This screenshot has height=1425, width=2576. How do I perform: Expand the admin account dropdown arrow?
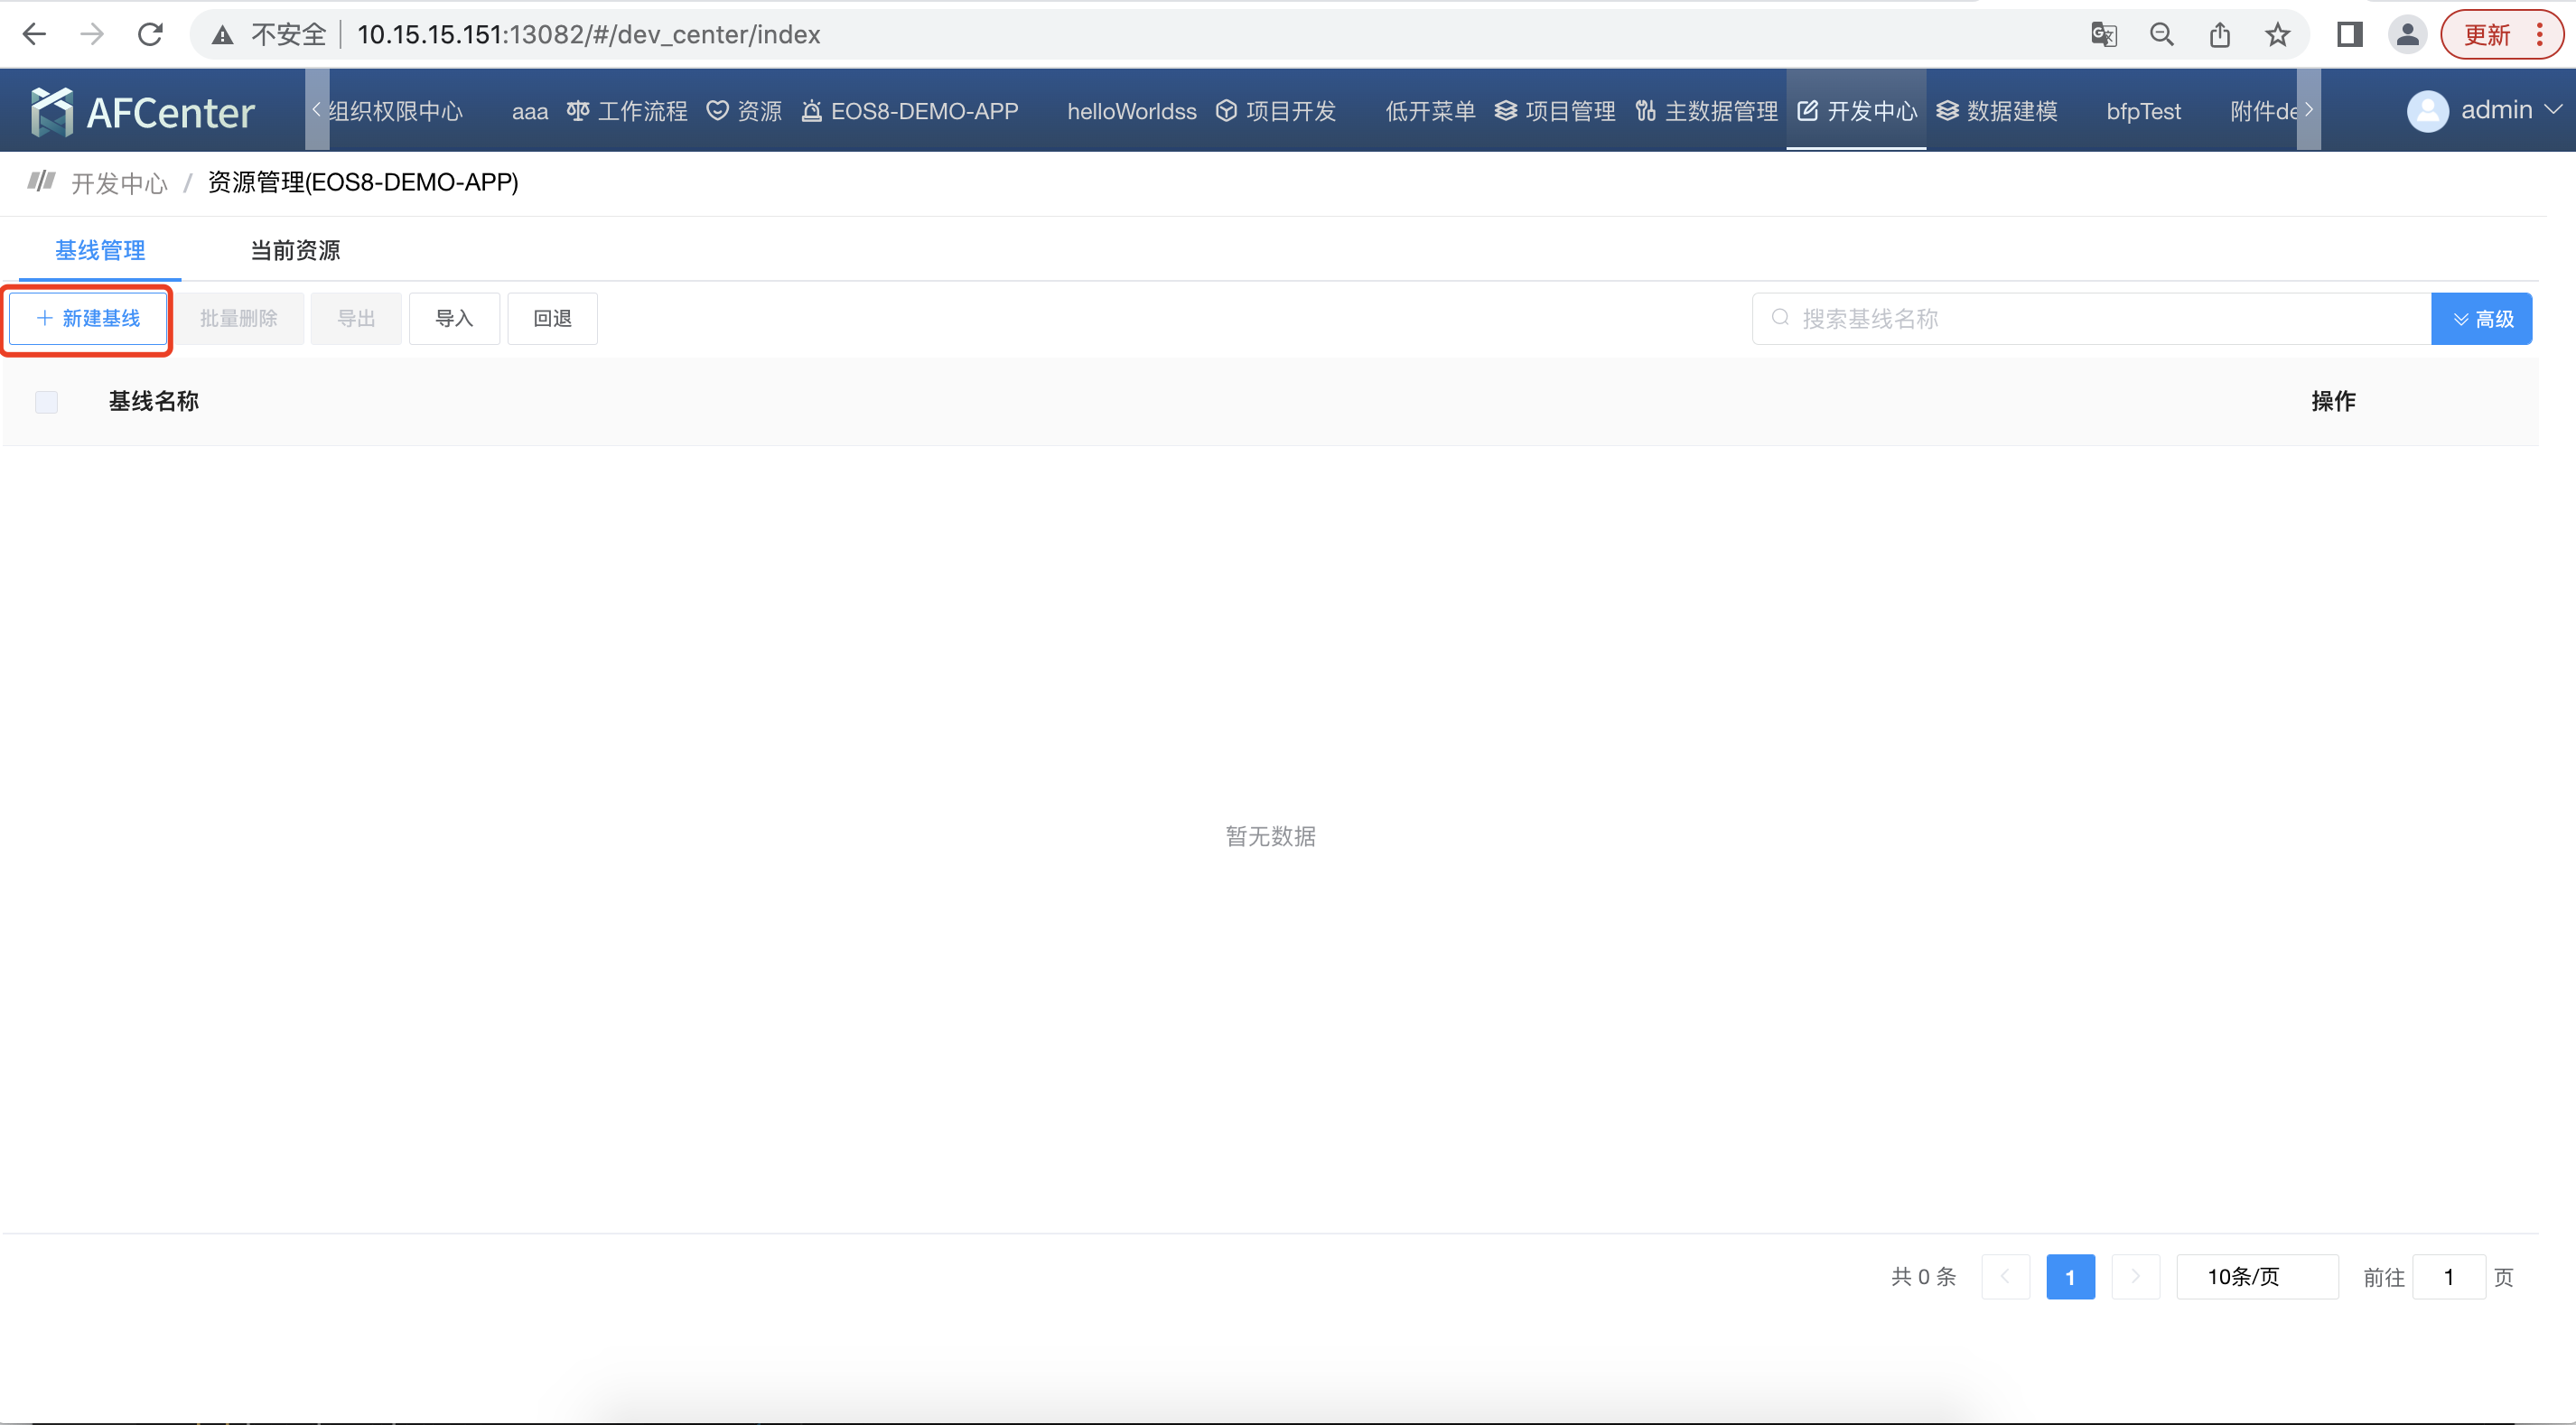click(x=2553, y=110)
